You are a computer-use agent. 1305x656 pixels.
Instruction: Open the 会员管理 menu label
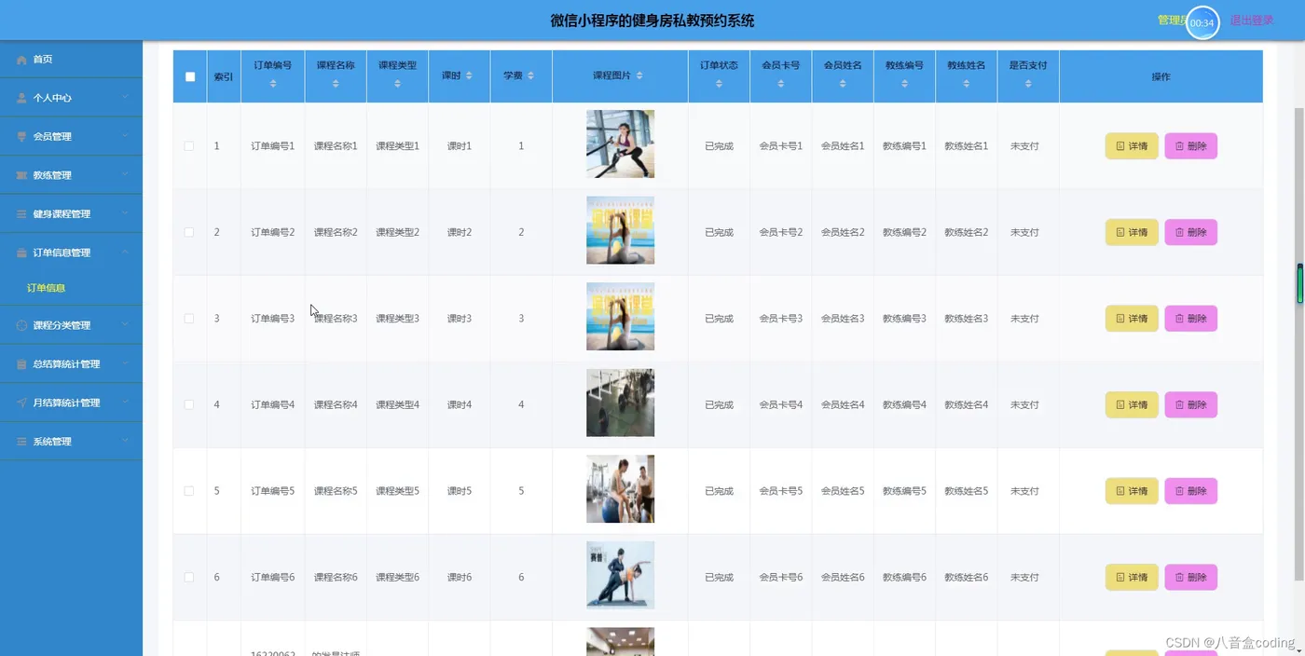point(52,137)
